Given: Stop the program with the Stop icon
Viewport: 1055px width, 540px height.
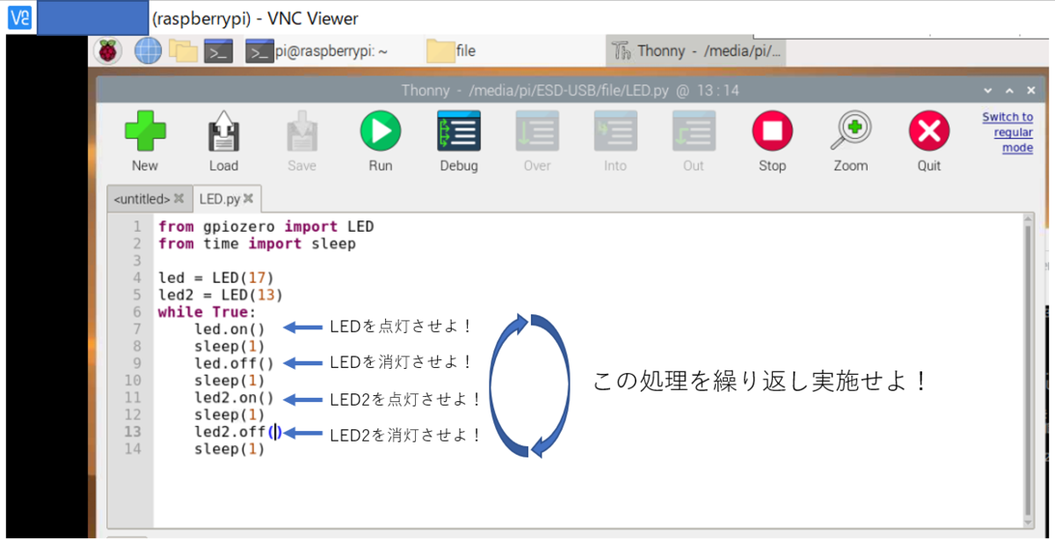Looking at the screenshot, I should [772, 133].
